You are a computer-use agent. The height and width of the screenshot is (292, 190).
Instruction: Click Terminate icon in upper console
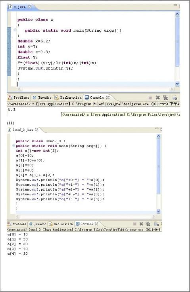pyautogui.click(x=150, y=97)
